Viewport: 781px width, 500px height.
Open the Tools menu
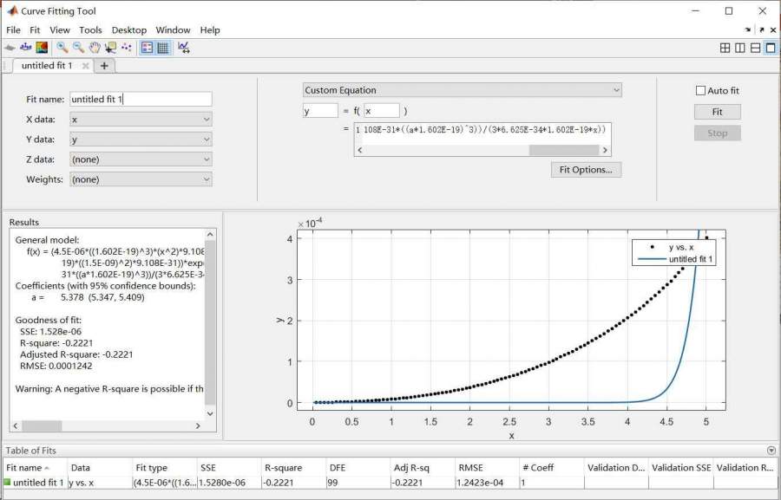pos(90,29)
